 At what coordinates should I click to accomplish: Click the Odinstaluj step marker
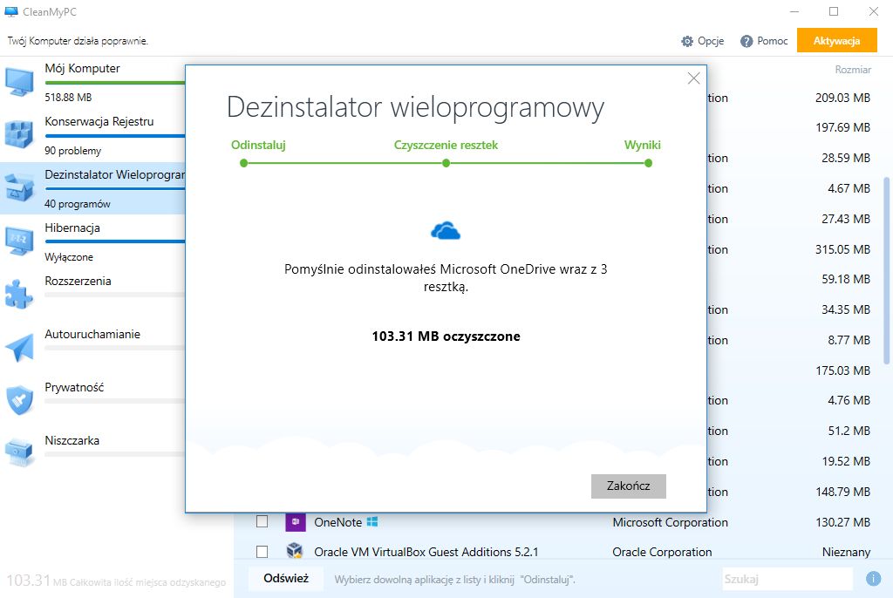point(244,164)
